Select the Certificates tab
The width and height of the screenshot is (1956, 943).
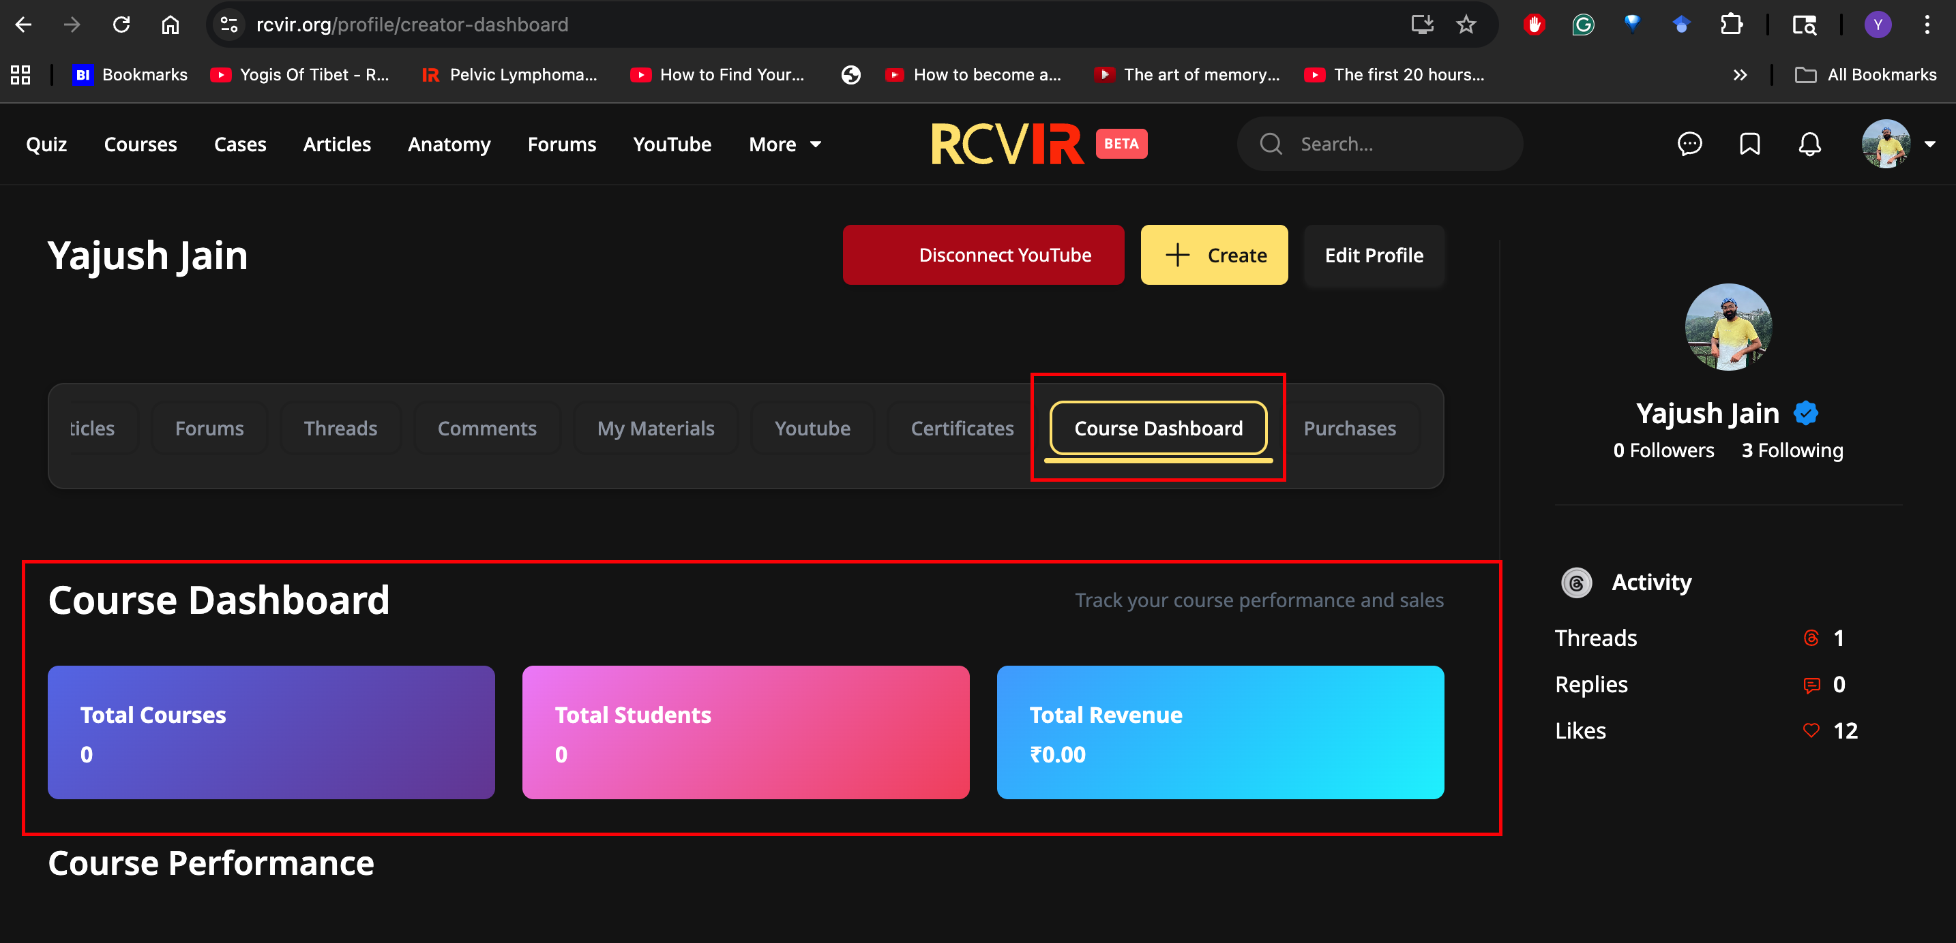coord(962,429)
